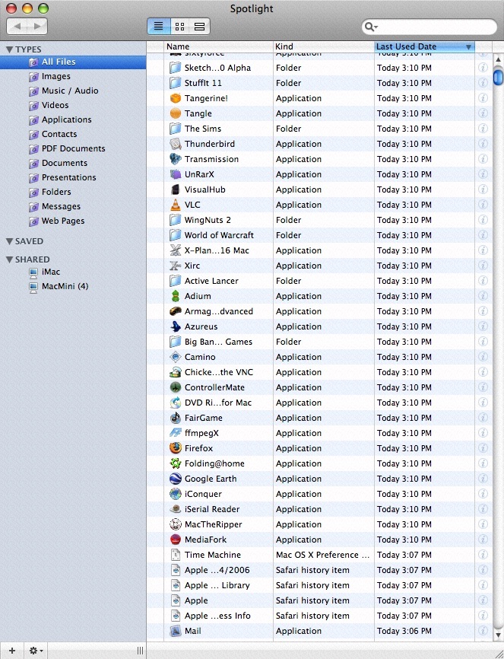This screenshot has height=659, width=504.
Task: Select the DVD Ri...for Mac row name
Action: coord(218,403)
